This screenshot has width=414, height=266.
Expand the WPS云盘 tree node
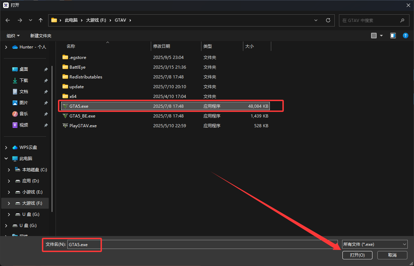click(6, 147)
